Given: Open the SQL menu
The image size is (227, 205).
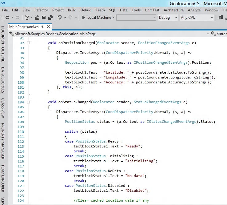Looking at the screenshot, I should point(112,10).
